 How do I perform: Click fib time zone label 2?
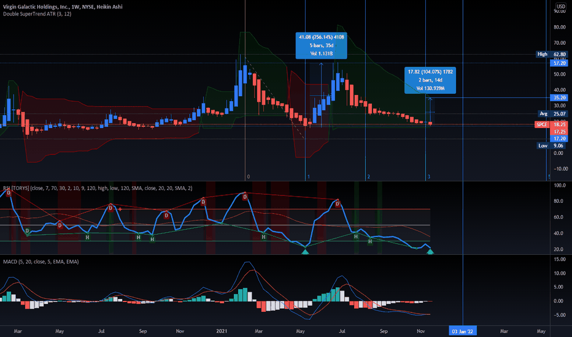point(368,176)
